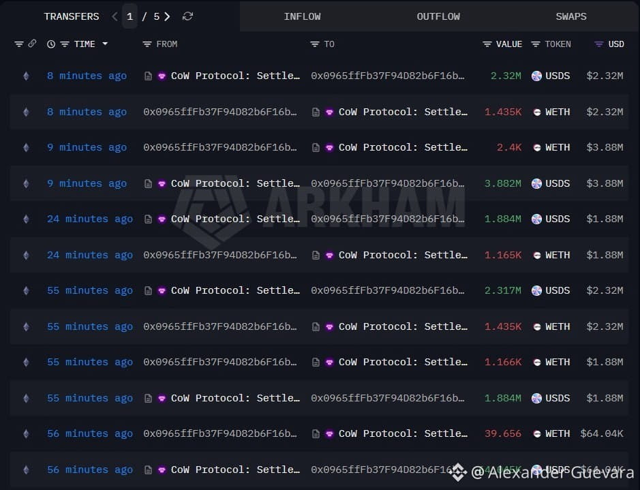Open the TRANSFERS tab
This screenshot has width=640, height=490.
point(72,16)
